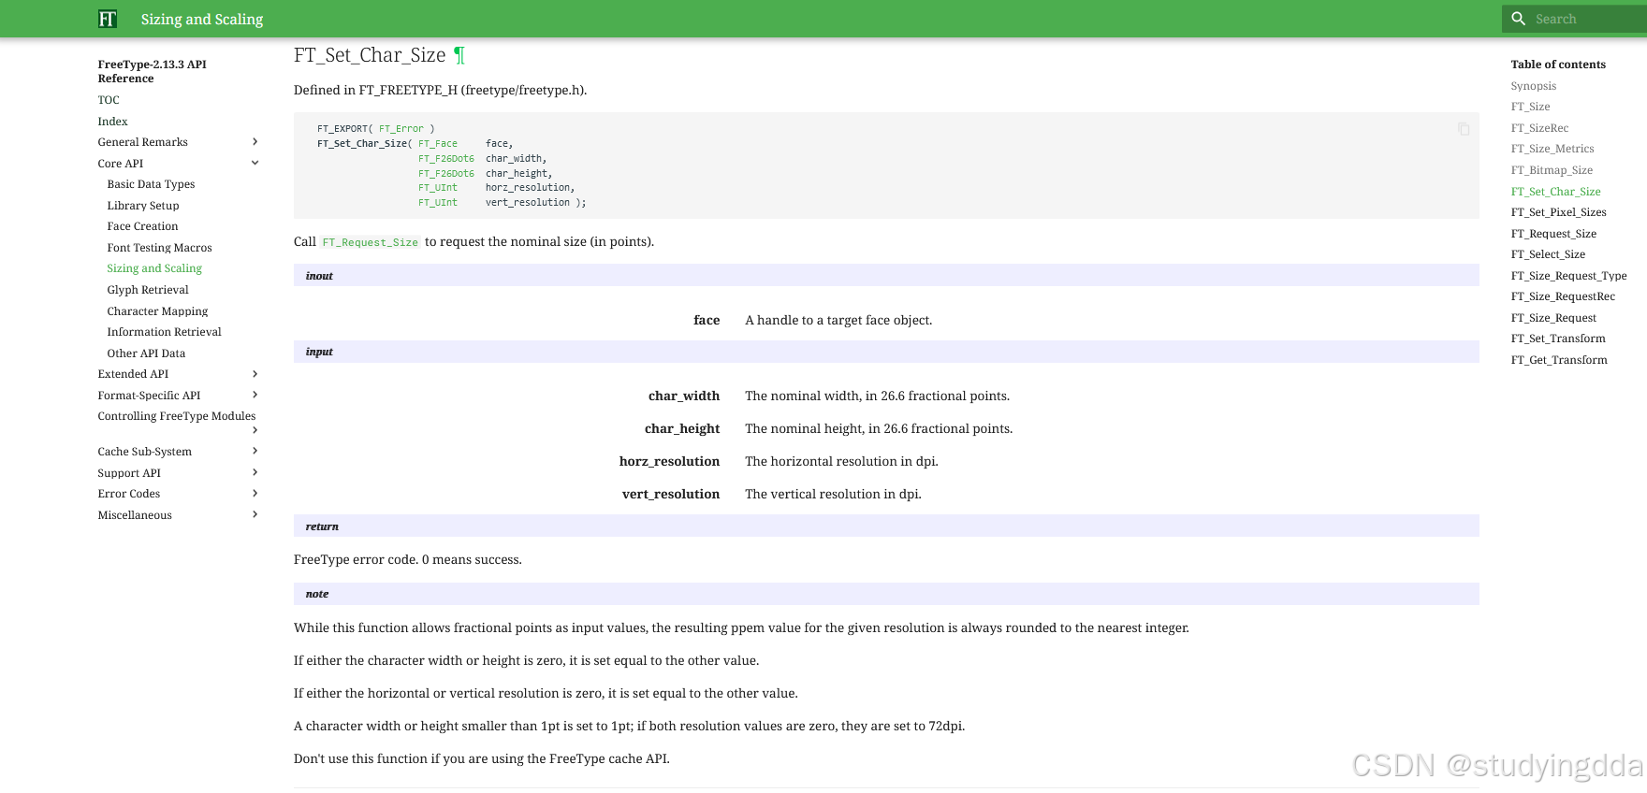The height and width of the screenshot is (793, 1647).
Task: Follow FT_Face link in code block
Action: pos(438,144)
